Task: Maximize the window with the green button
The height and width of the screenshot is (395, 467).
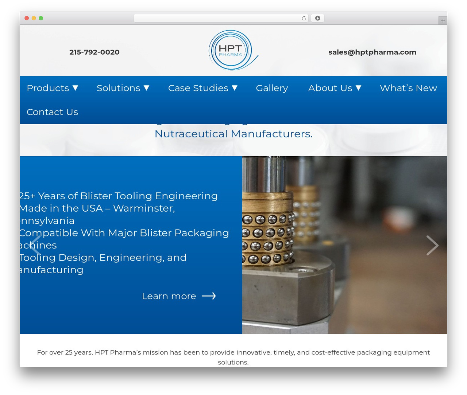Action: tap(41, 18)
